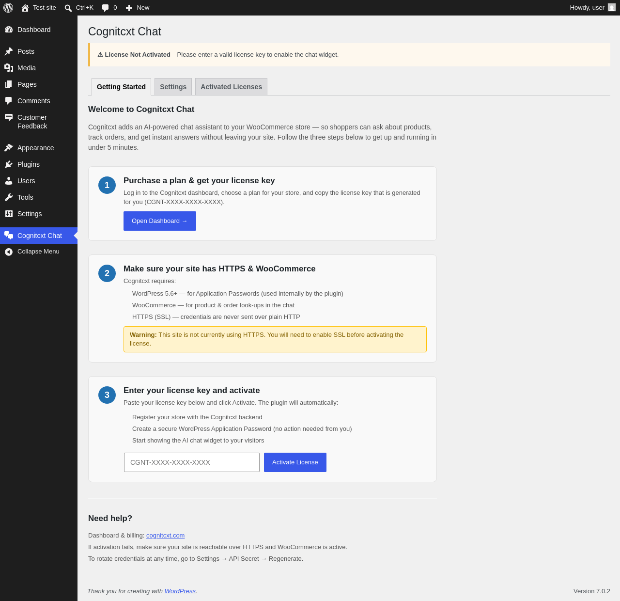Open Appearance menu item
The width and height of the screenshot is (620, 601).
[39, 148]
